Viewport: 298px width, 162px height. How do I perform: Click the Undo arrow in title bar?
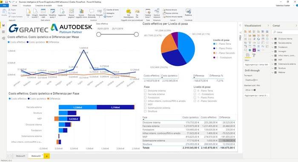click(x=10, y=2)
